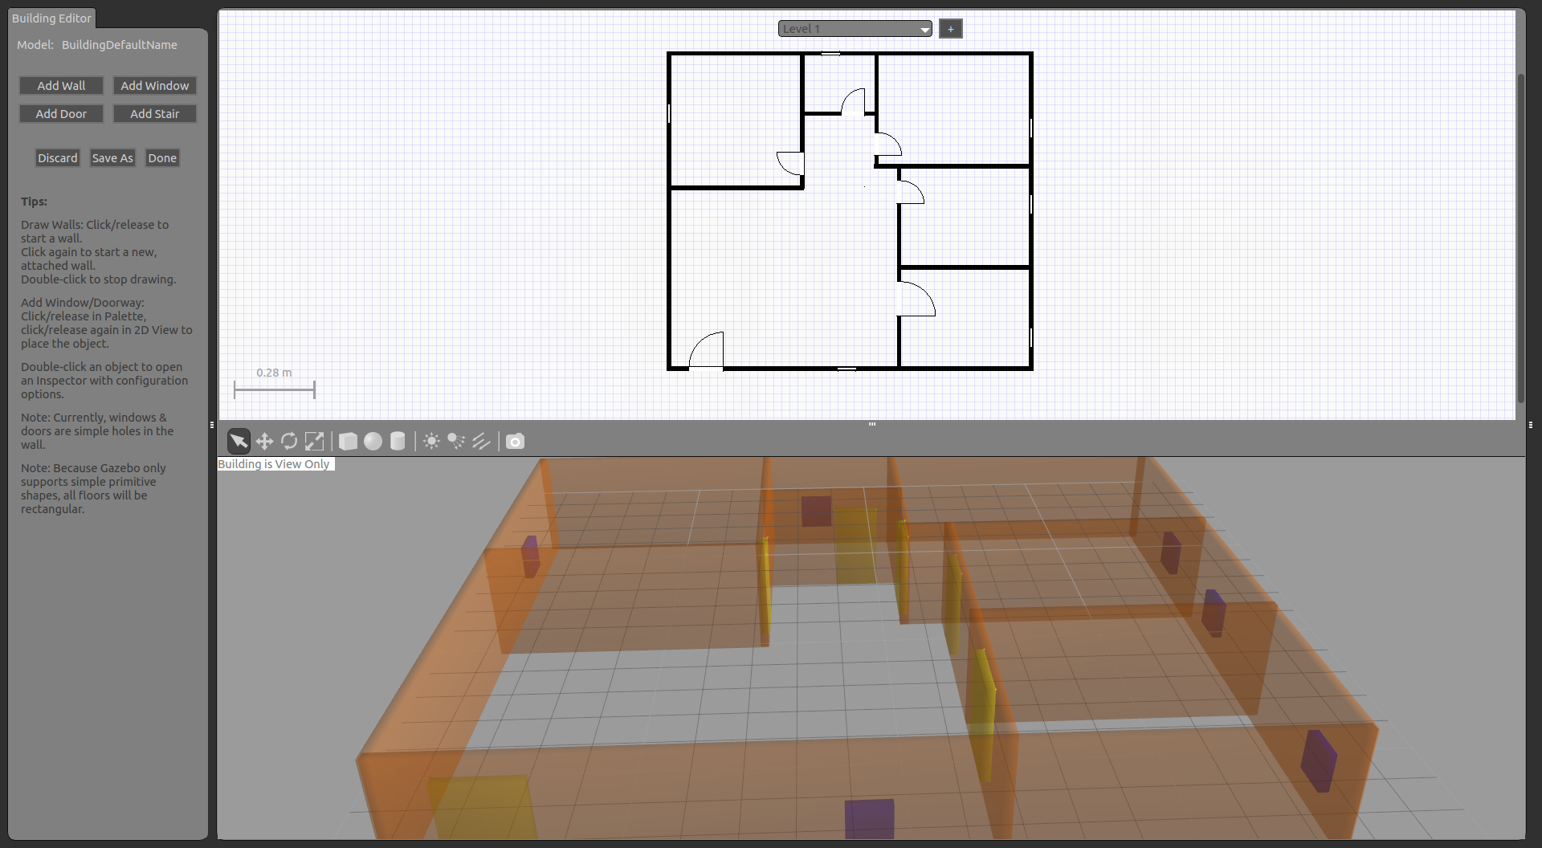Activate the scale tool
The height and width of the screenshot is (848, 1542).
pyautogui.click(x=315, y=441)
